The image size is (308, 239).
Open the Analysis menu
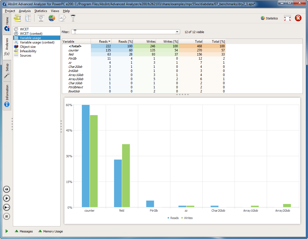[25, 11]
